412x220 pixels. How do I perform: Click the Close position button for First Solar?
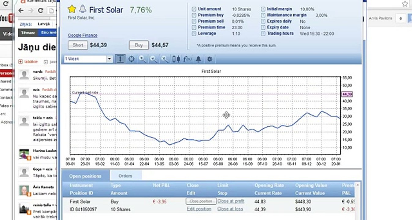[x=201, y=201]
